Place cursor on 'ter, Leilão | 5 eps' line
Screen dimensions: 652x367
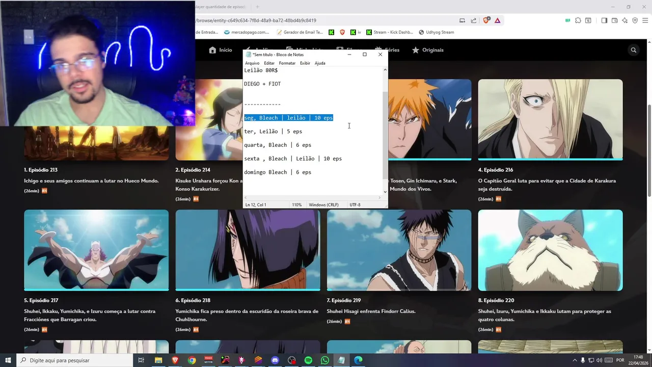tap(273, 132)
